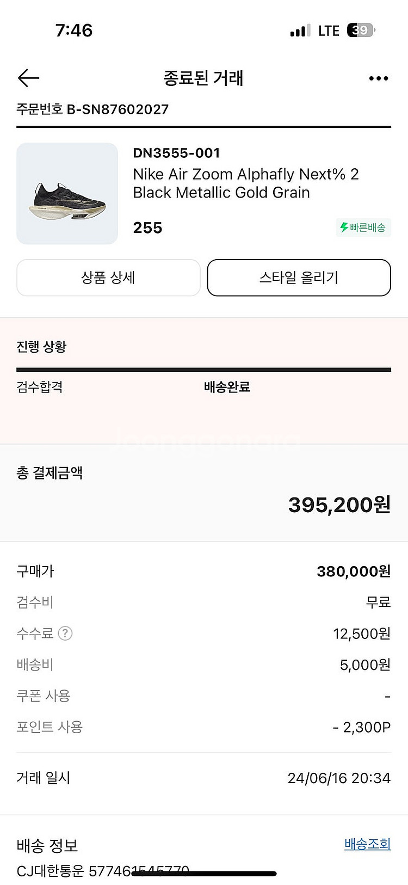Tap the LTE network indicator
Image resolution: width=408 pixels, height=885 pixels.
coord(329,31)
